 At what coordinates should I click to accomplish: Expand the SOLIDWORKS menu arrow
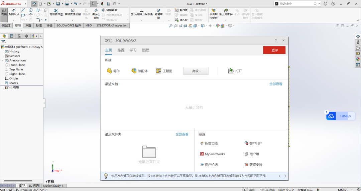click(x=25, y=4)
